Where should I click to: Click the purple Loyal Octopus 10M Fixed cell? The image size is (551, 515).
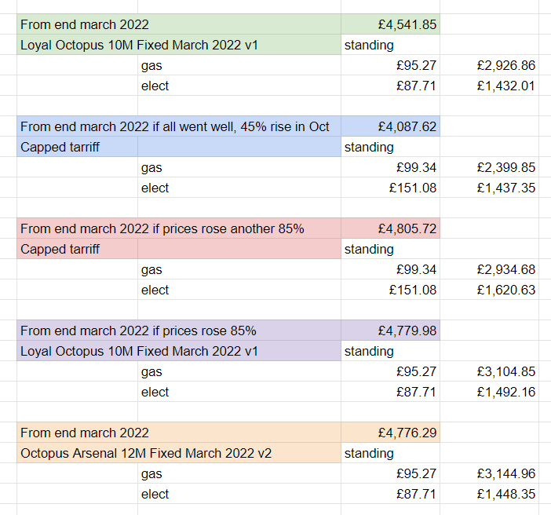(x=179, y=351)
